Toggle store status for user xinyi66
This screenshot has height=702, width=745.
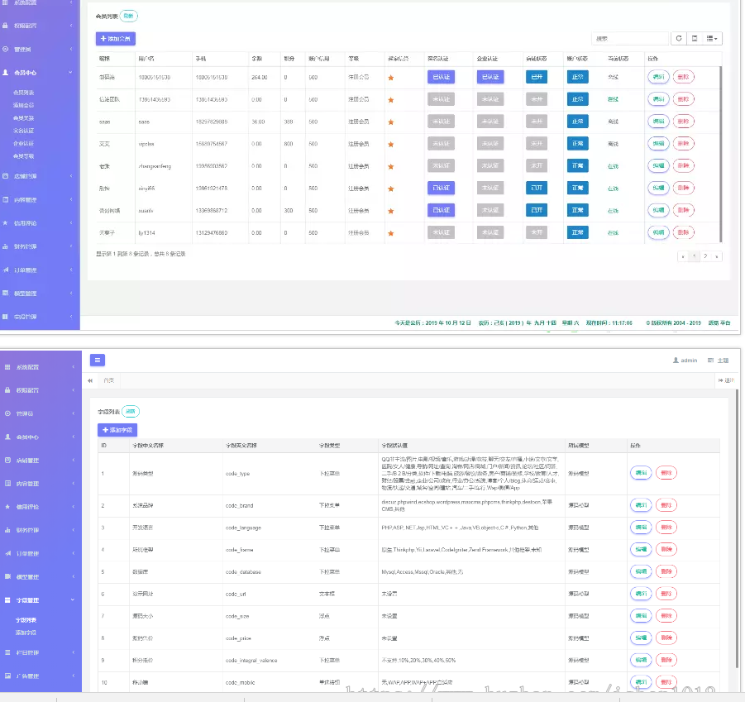[536, 188]
